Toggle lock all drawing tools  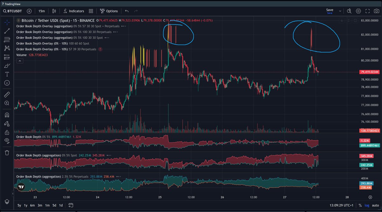pos(7,132)
